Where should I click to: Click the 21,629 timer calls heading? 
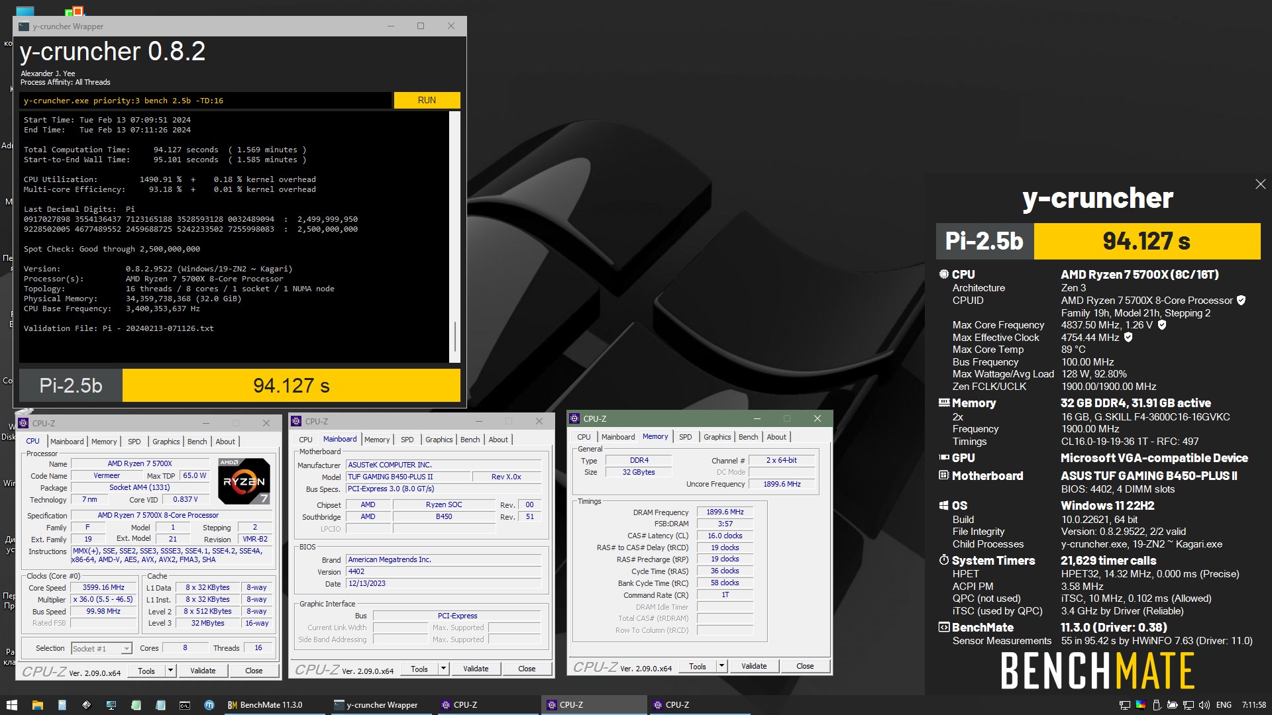coord(1108,561)
